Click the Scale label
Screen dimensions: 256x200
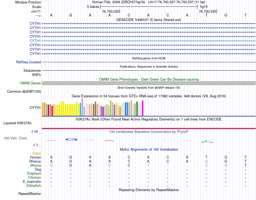pyautogui.click(x=36, y=7)
